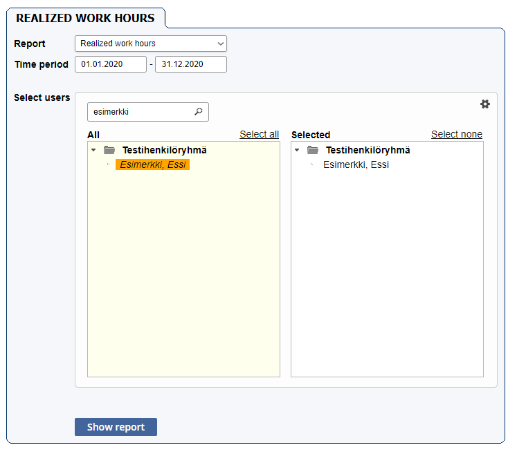Switch to the Realized Work Hours tab
This screenshot has width=517, height=463.
click(85, 18)
